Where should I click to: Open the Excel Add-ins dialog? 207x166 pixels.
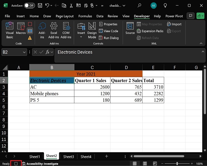[x=53, y=30]
